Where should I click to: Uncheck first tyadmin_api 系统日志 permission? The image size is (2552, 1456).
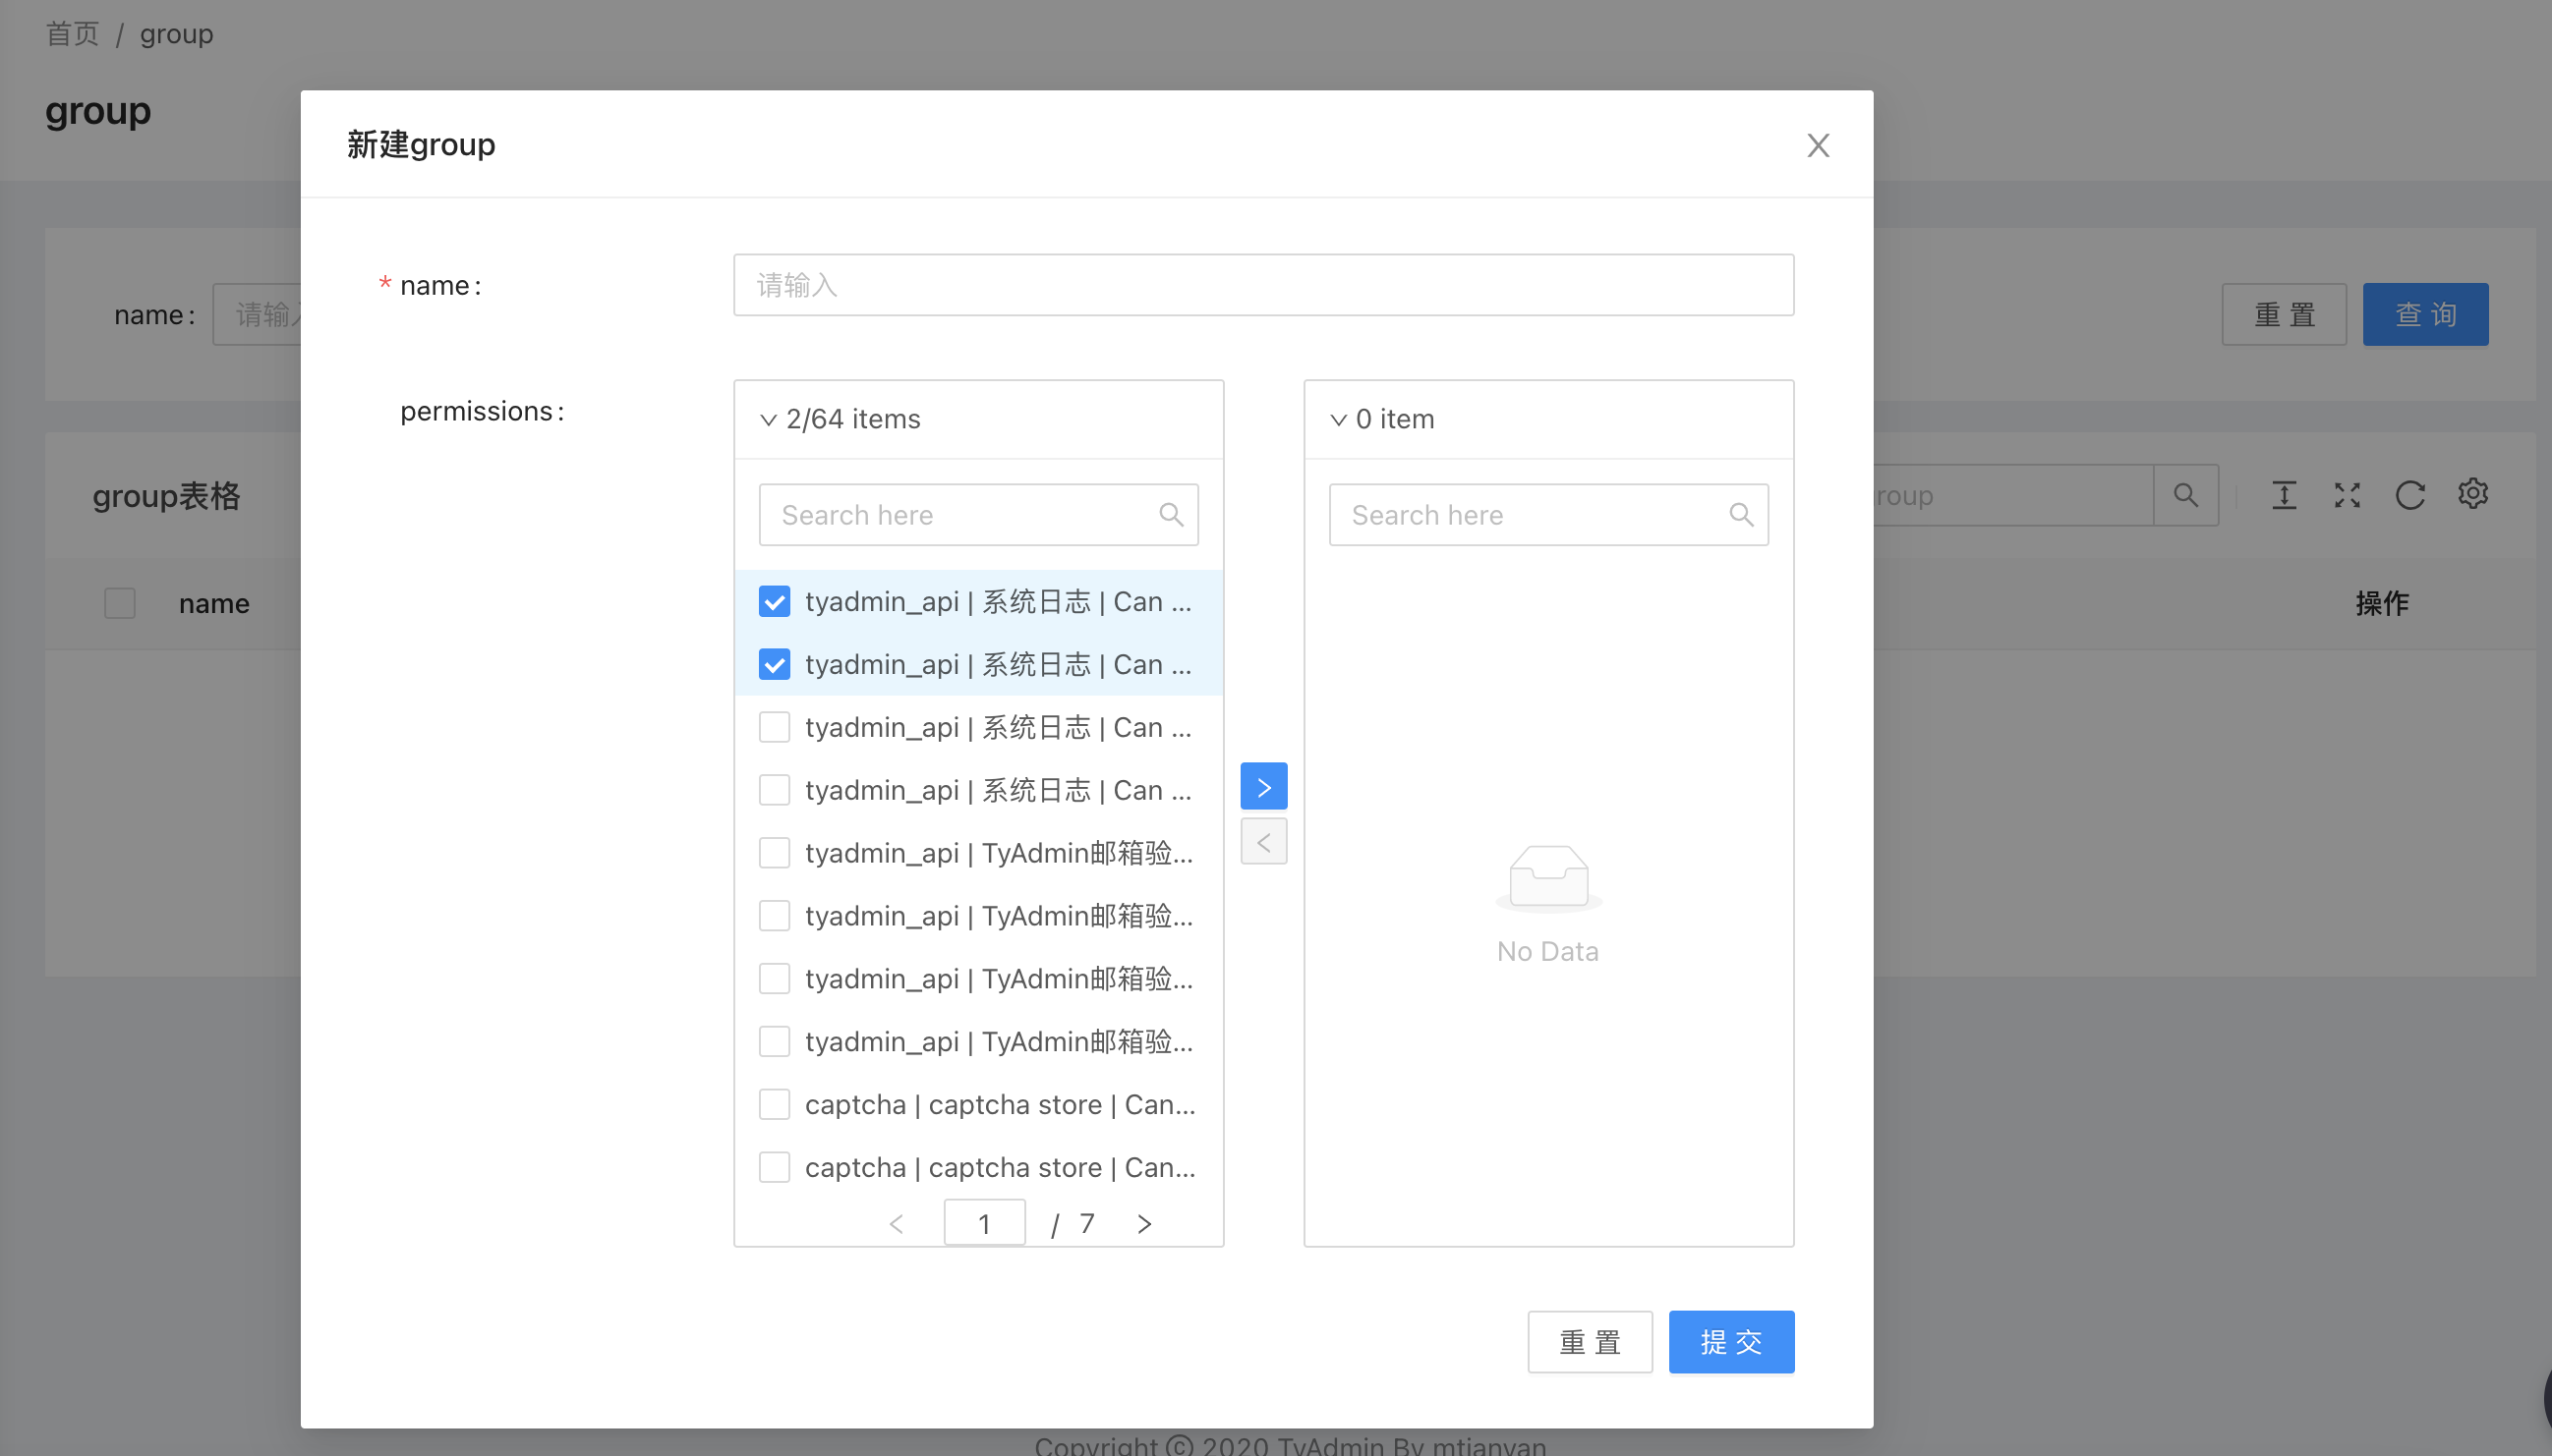[775, 602]
